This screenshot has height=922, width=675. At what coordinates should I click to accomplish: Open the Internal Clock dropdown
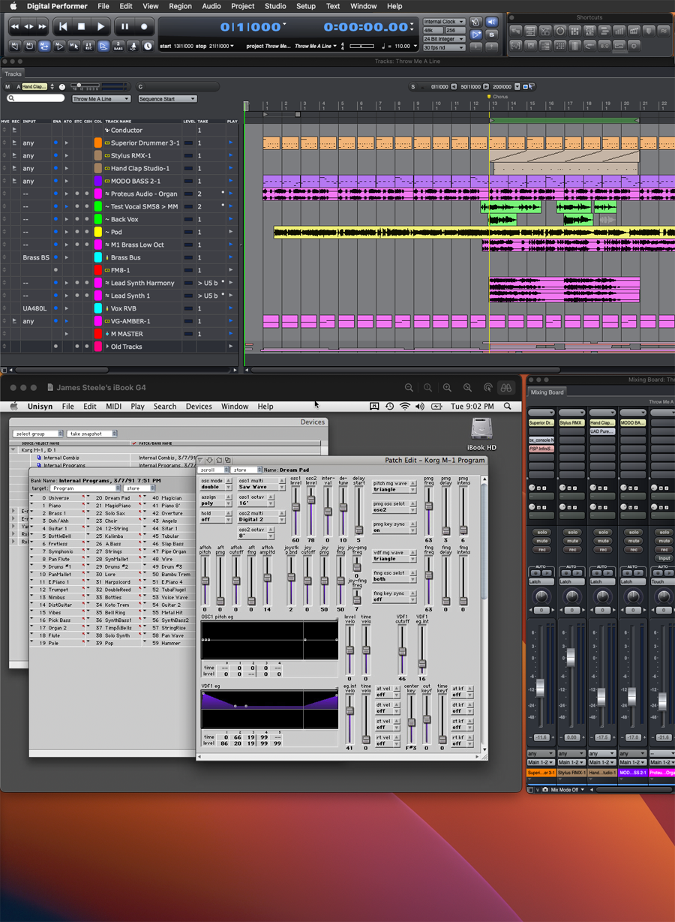pos(443,22)
